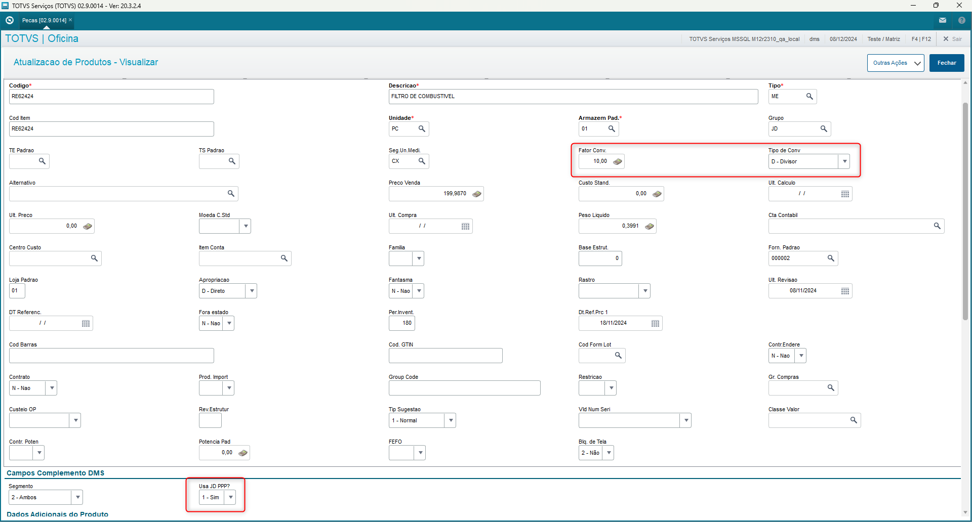Image resolution: width=972 pixels, height=522 pixels.
Task: Click the Sair exit link
Action: 952,39
